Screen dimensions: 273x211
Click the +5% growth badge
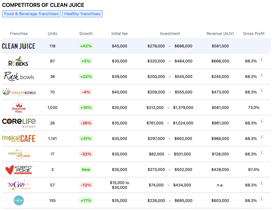coord(86,61)
